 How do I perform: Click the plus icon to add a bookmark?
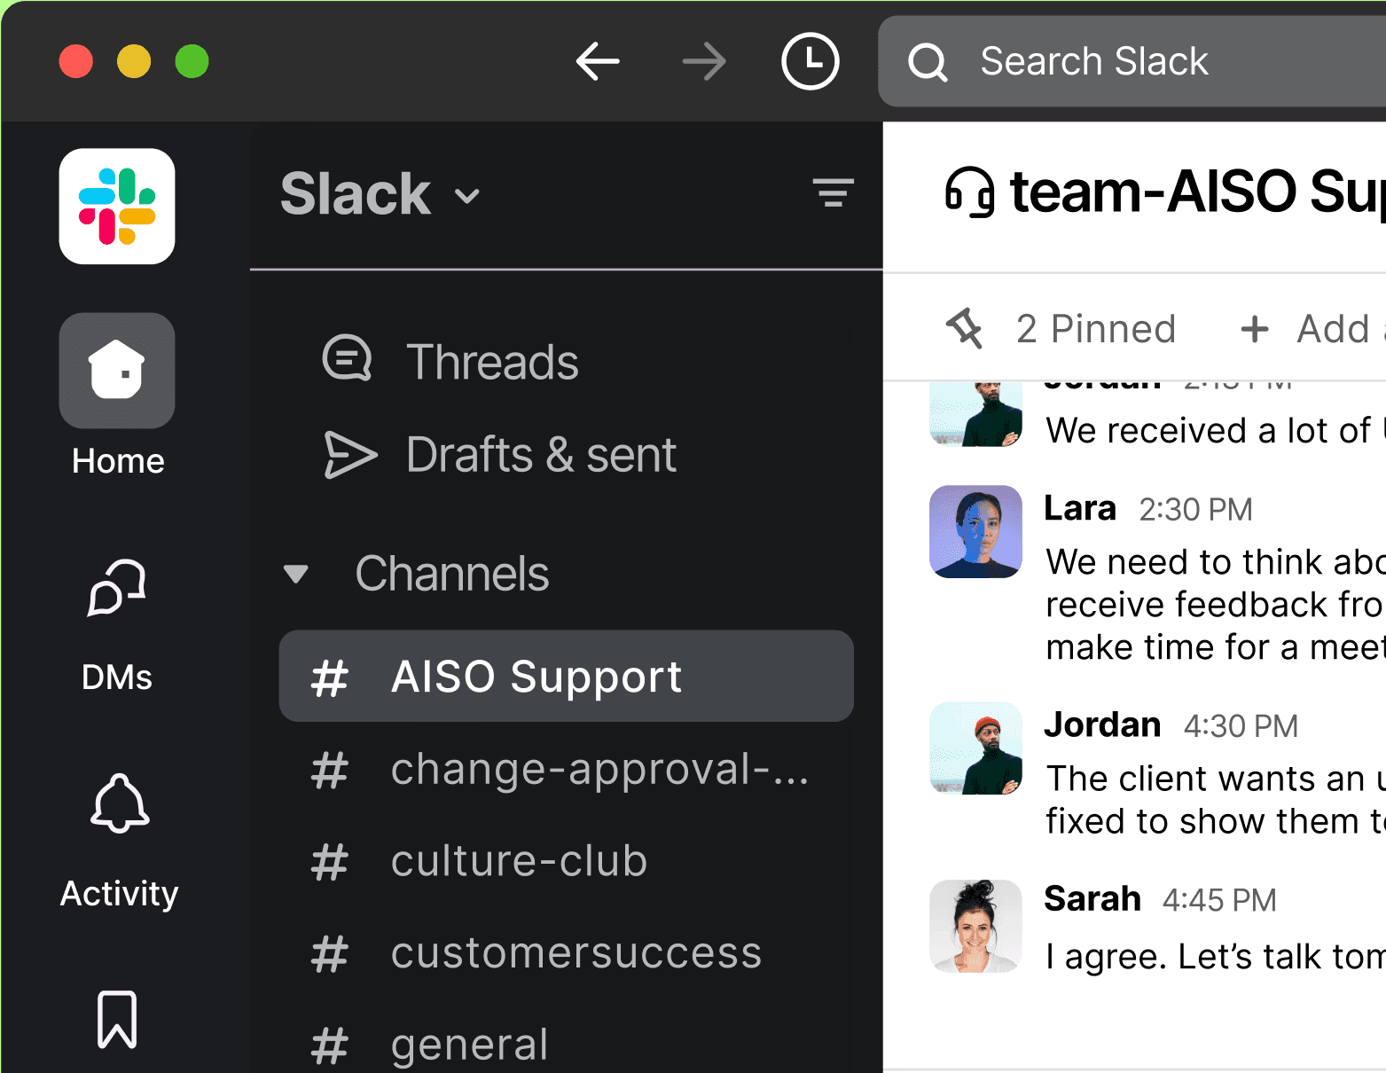click(x=1254, y=329)
